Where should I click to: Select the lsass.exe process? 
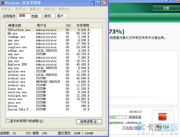point(48,89)
